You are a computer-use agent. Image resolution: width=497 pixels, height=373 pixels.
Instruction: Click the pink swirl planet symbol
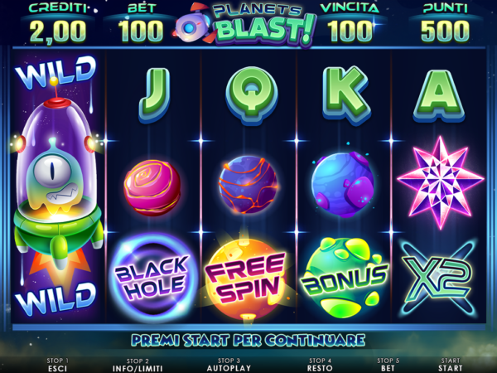click(152, 188)
